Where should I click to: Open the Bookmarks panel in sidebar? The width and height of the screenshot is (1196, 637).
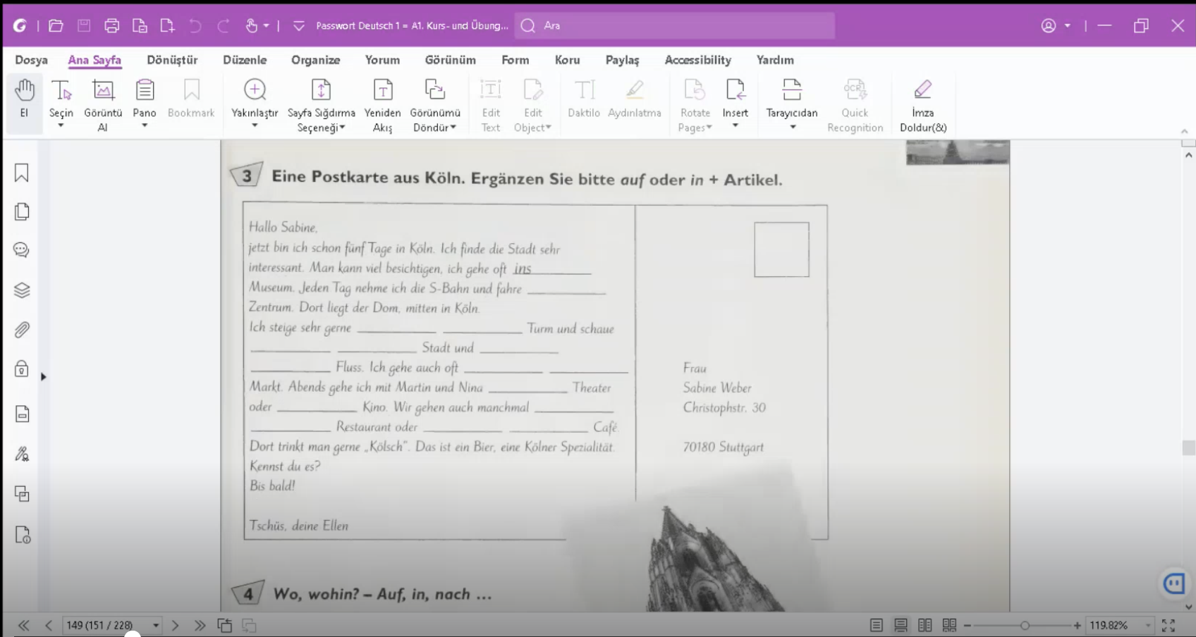tap(22, 173)
